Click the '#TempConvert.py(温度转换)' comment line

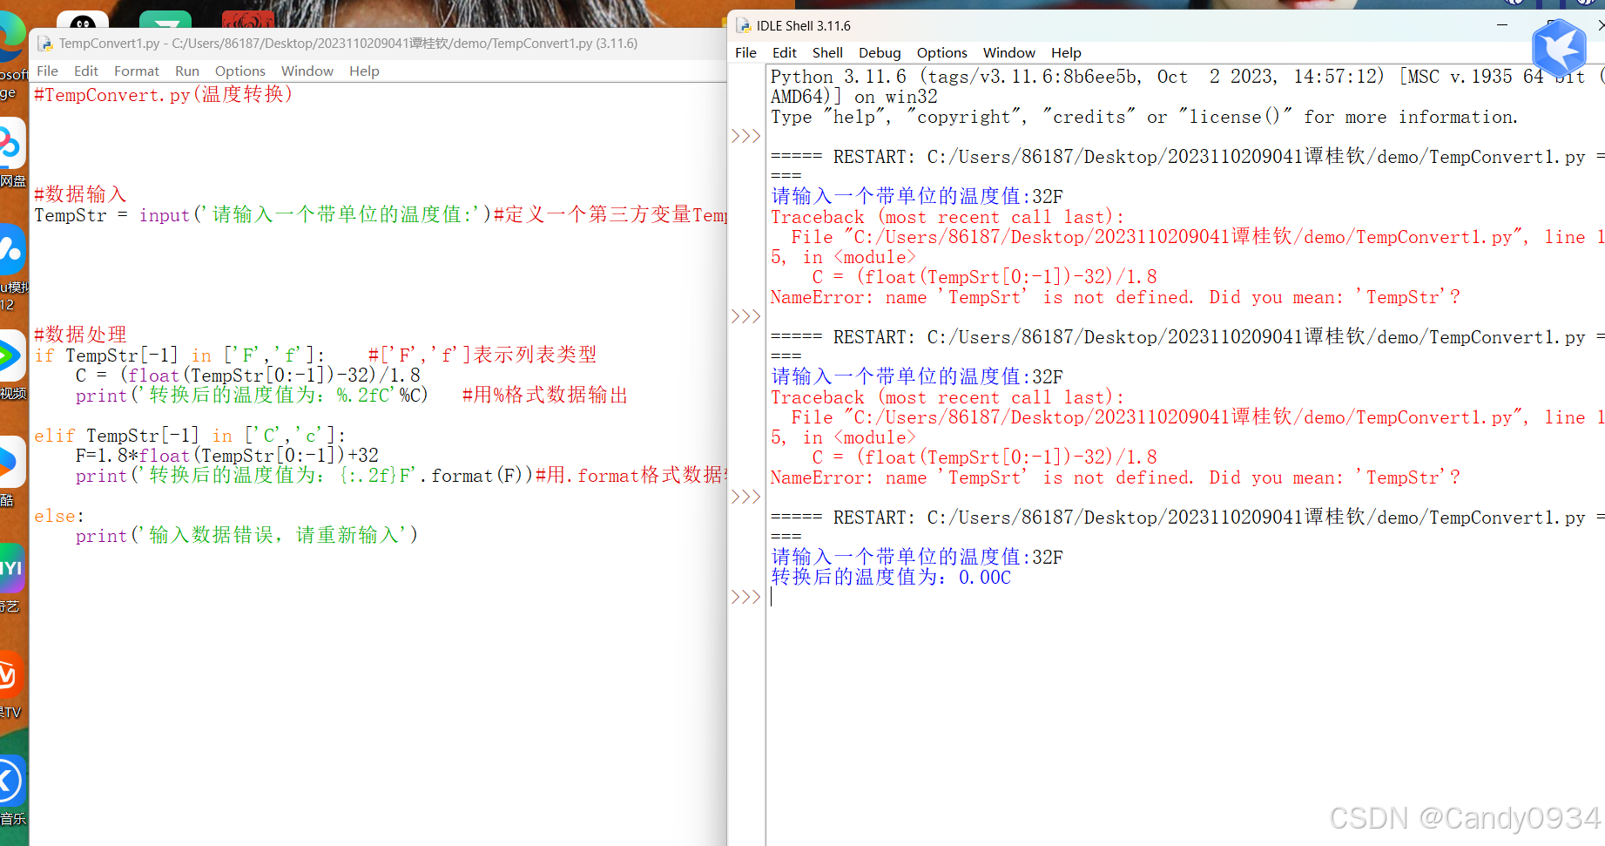click(x=164, y=94)
